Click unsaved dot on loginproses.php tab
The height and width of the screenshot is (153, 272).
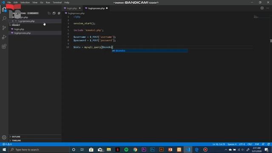107,8
